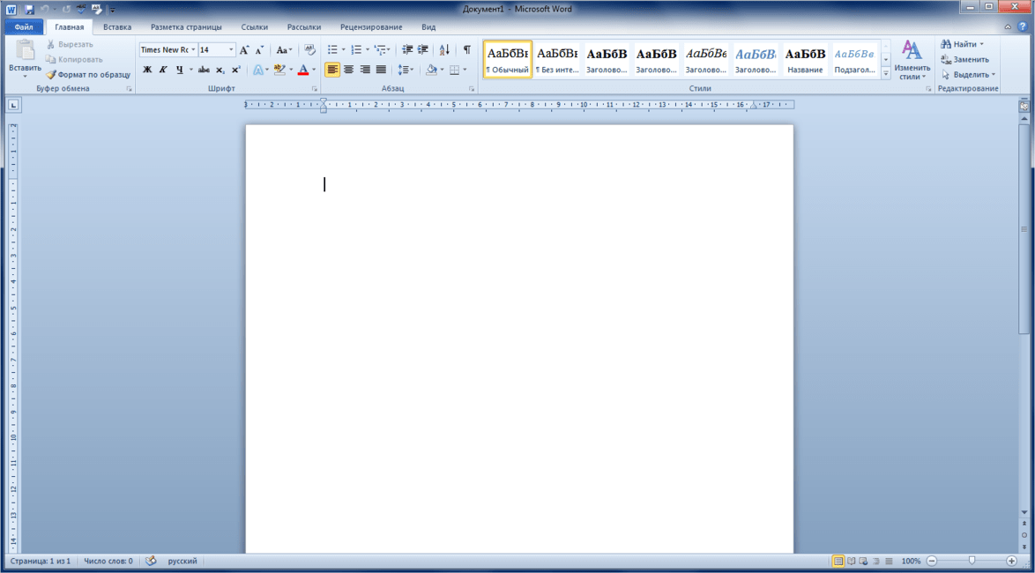This screenshot has height=573, width=1035.
Task: Select the Название style thumbnail in the gallery
Action: pyautogui.click(x=805, y=59)
